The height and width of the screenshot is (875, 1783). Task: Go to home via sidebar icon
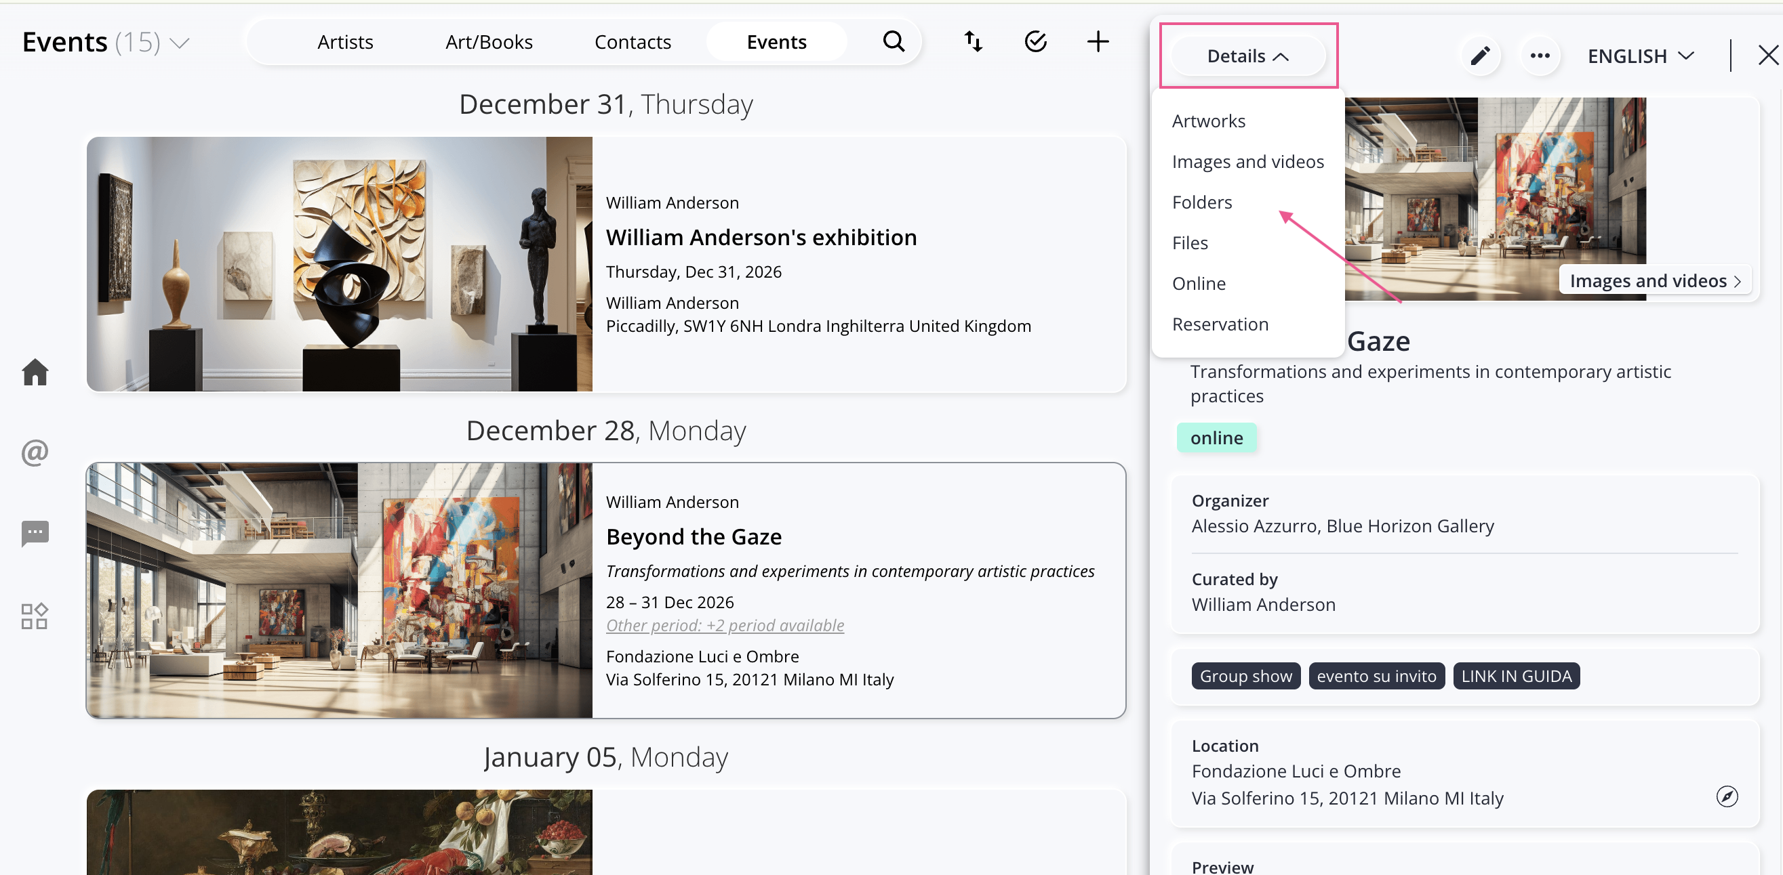[35, 372]
